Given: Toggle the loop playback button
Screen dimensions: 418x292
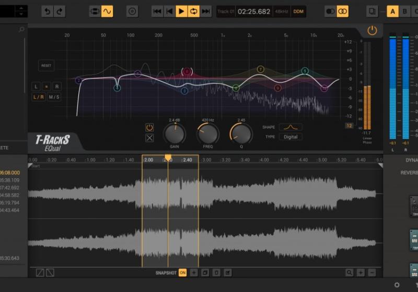Looking at the screenshot, I should point(194,11).
